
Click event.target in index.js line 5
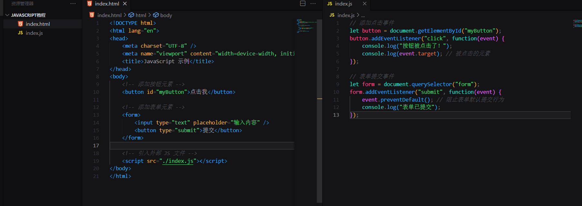(418, 54)
